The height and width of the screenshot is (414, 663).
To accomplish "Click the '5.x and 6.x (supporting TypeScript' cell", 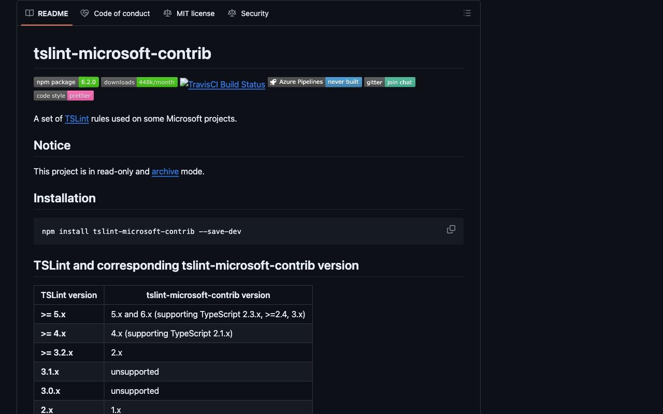I will tap(208, 314).
